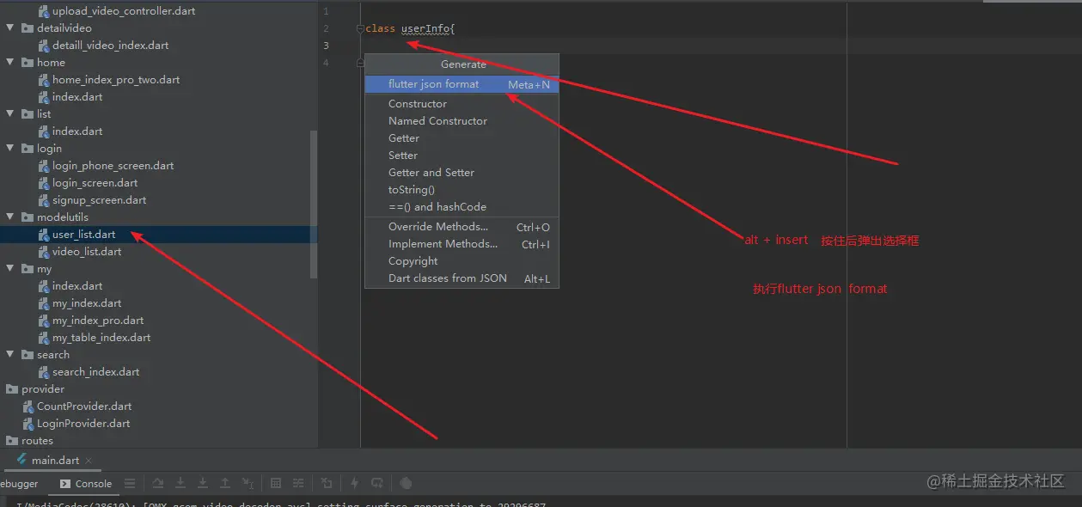The image size is (1082, 507).
Task: Switch to the Debugger tab
Action: 21,484
